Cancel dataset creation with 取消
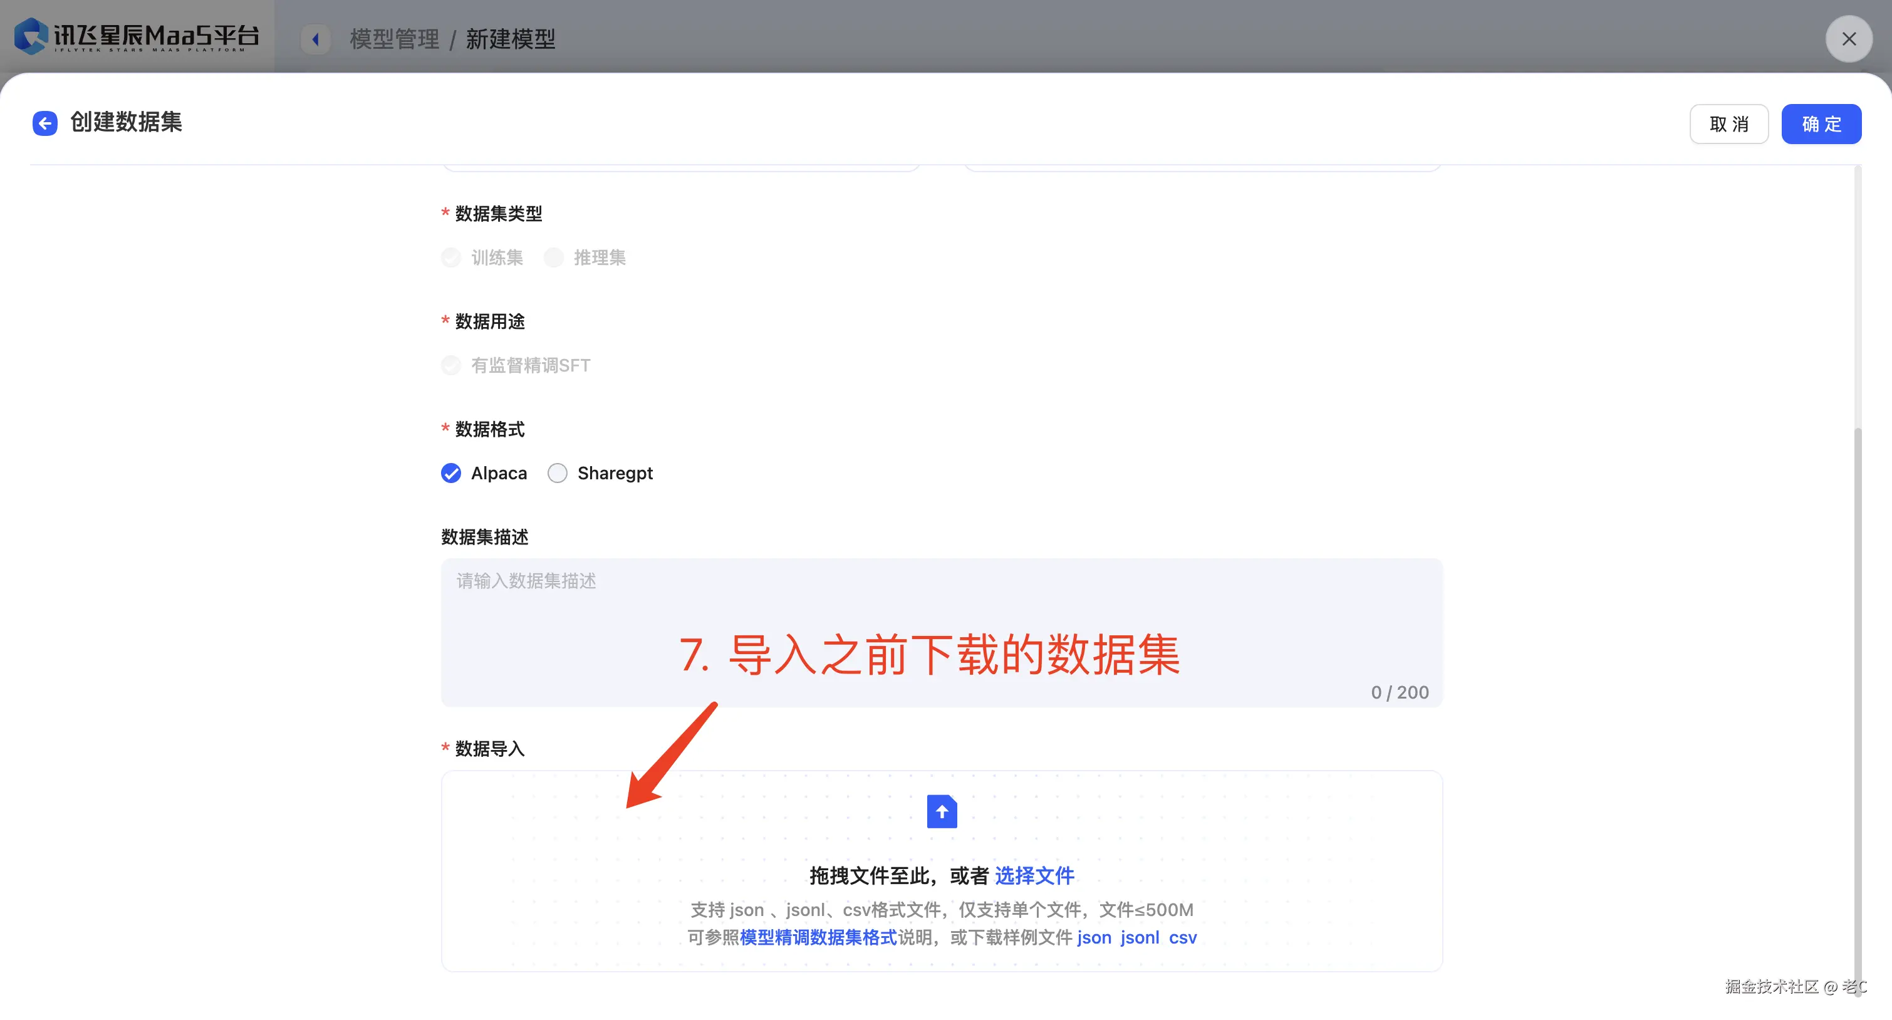Screen dimensions: 1892x1020 coord(1729,123)
